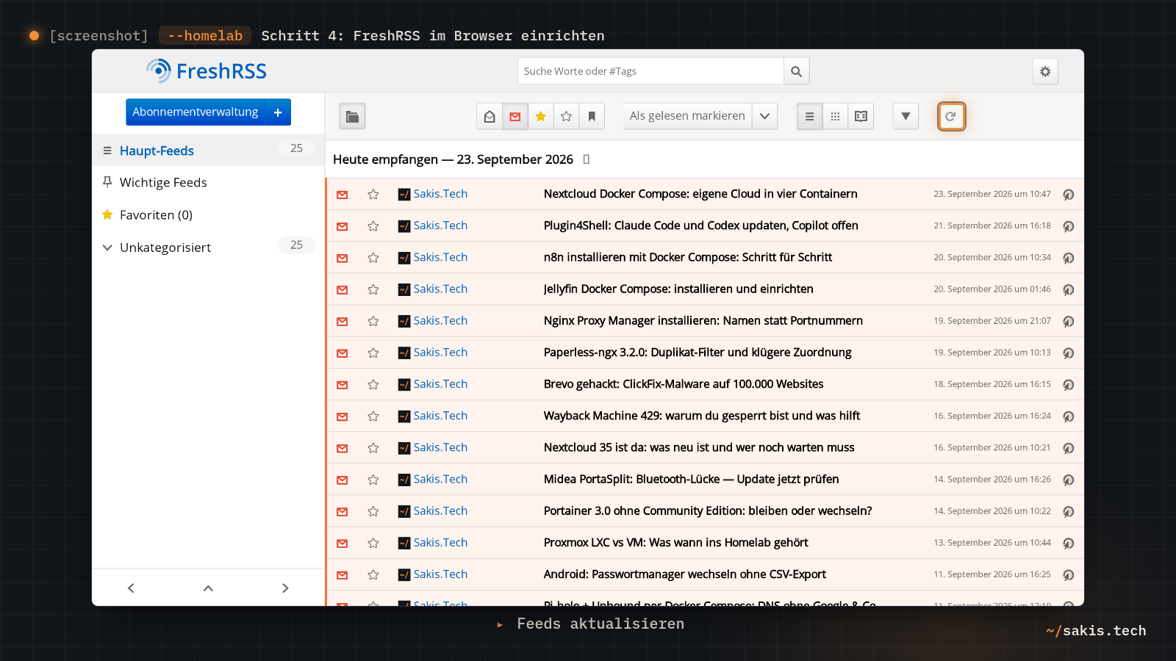1176x661 pixels.
Task: Show all articles with the open-envelope icon
Action: tap(490, 116)
